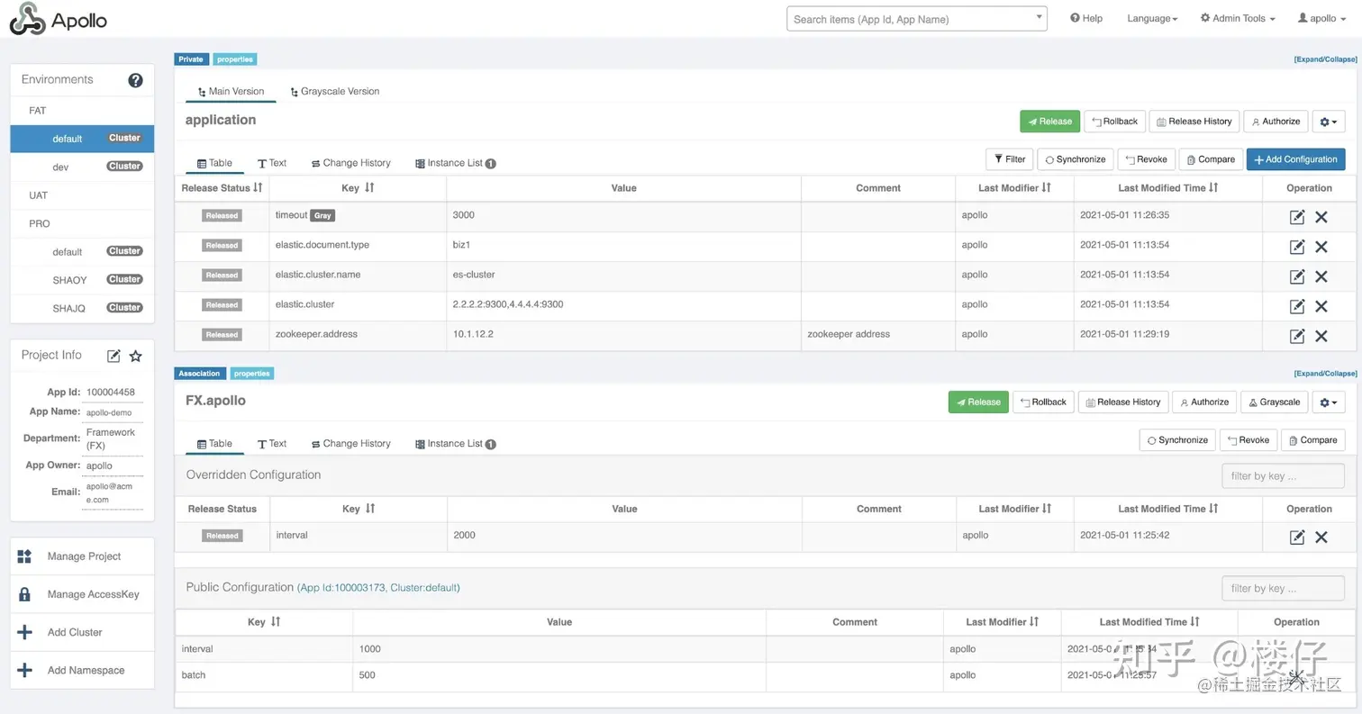Favorite the project with the star icon
Viewport: 1362px width, 714px height.
135,356
